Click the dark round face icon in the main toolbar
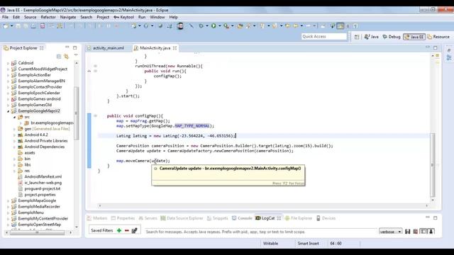Viewport: 454px width, 255px height. (180, 26)
